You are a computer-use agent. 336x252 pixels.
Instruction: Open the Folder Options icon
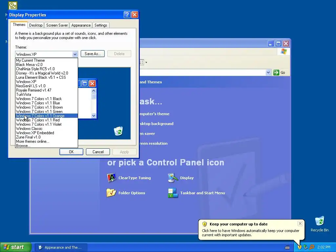[x=112, y=193]
